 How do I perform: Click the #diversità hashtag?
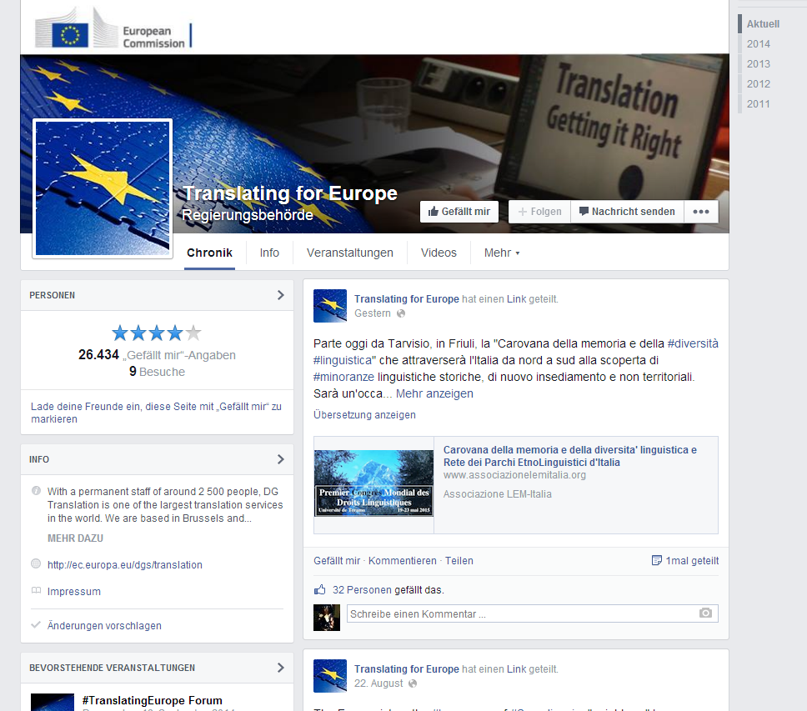693,343
